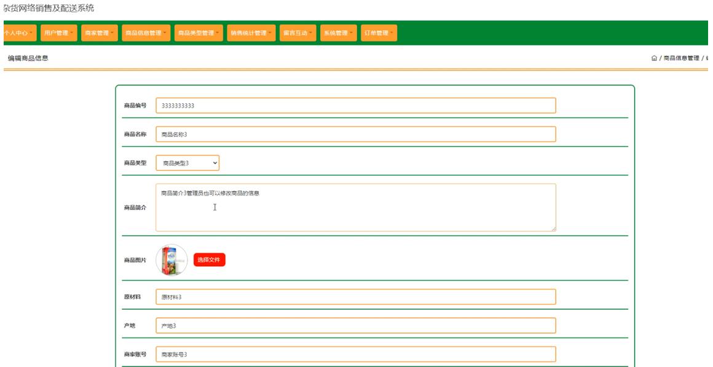Image resolution: width=713 pixels, height=367 pixels.
Task: Expand the 销售统计管理 menu
Action: [x=251, y=33]
